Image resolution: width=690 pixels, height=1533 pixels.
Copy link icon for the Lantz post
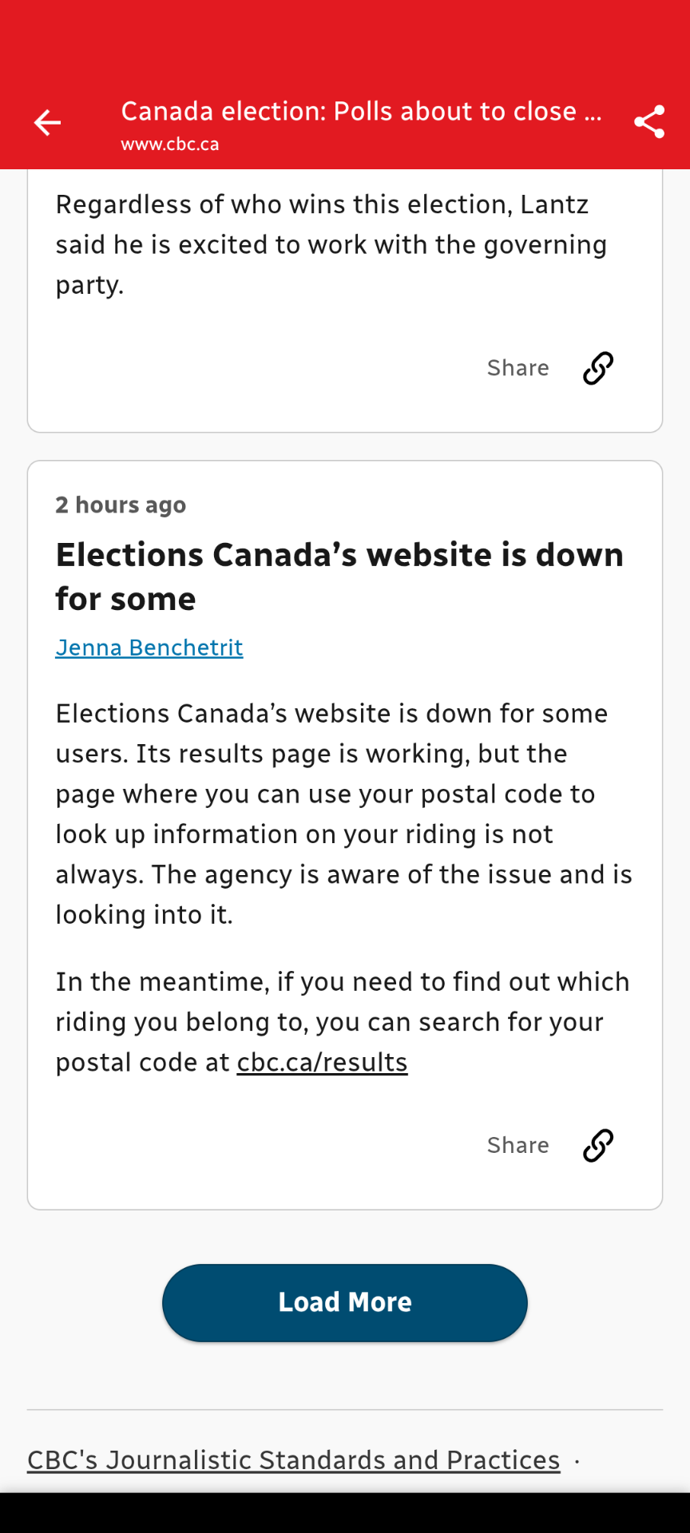click(x=598, y=368)
